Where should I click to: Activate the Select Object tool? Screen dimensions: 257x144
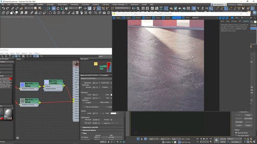[x=36, y=8]
